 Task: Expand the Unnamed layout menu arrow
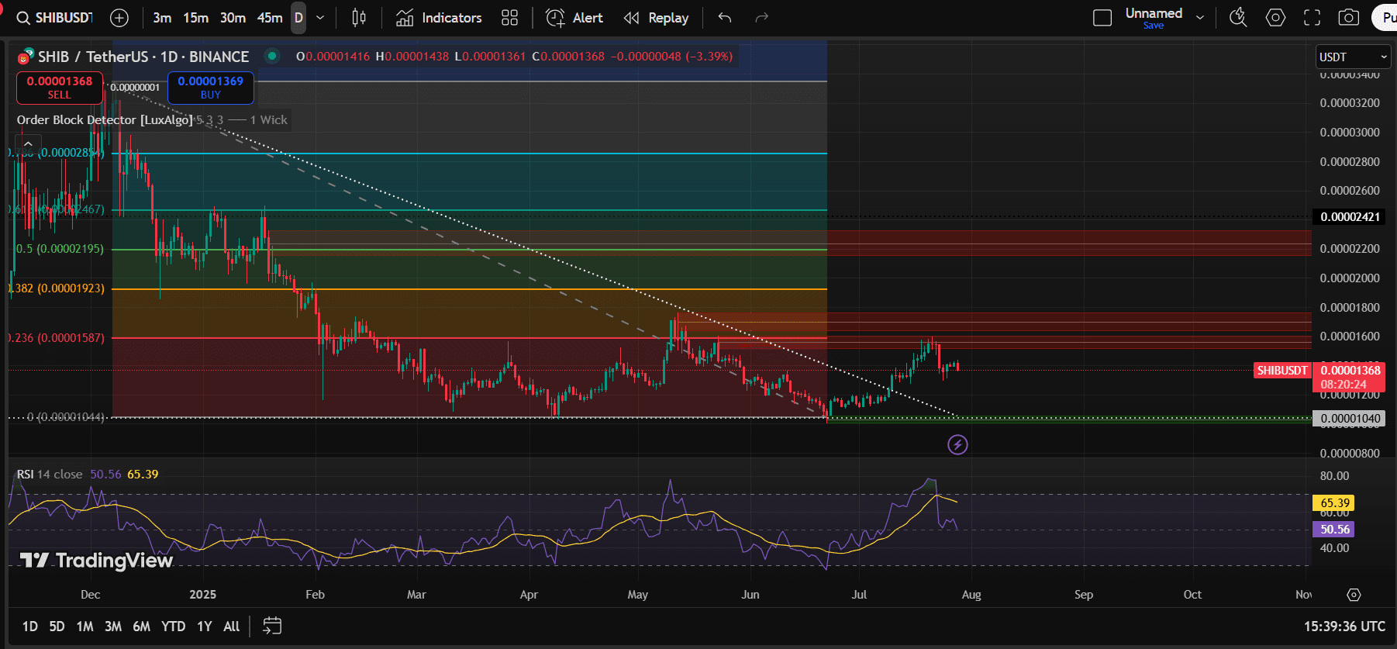point(1200,18)
